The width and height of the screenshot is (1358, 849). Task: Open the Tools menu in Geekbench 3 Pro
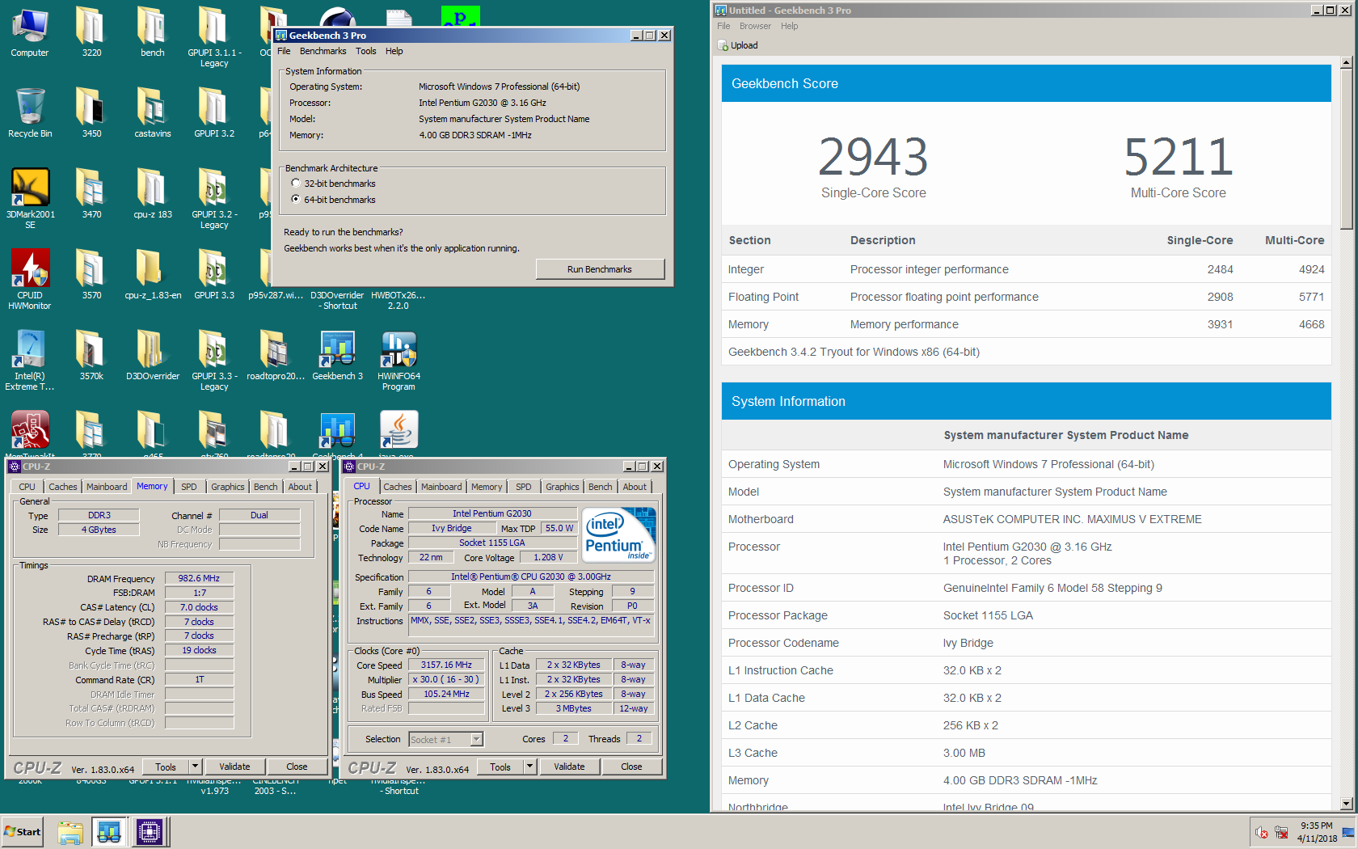tap(365, 51)
